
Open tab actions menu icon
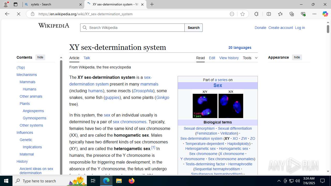pos(16,4)
